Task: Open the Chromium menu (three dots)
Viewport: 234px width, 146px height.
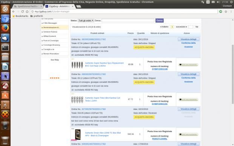Action: pos(231,11)
